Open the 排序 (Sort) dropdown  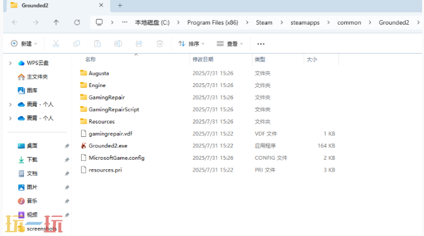point(191,44)
